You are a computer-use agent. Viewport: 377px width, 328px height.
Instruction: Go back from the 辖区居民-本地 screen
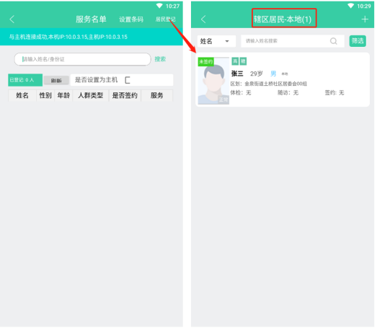coord(203,19)
